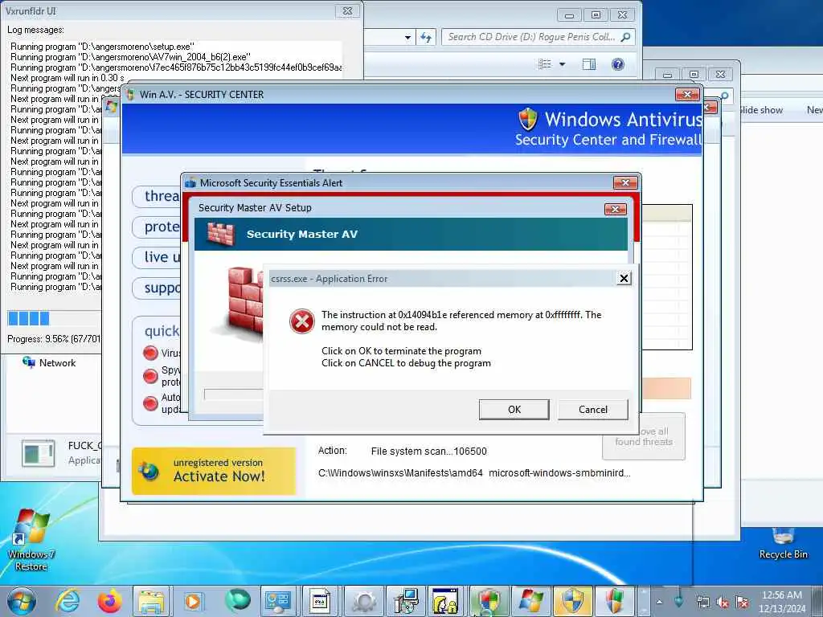The width and height of the screenshot is (823, 617).
Task: Open the Recycle Bin on the desktop
Action: pyautogui.click(x=783, y=542)
